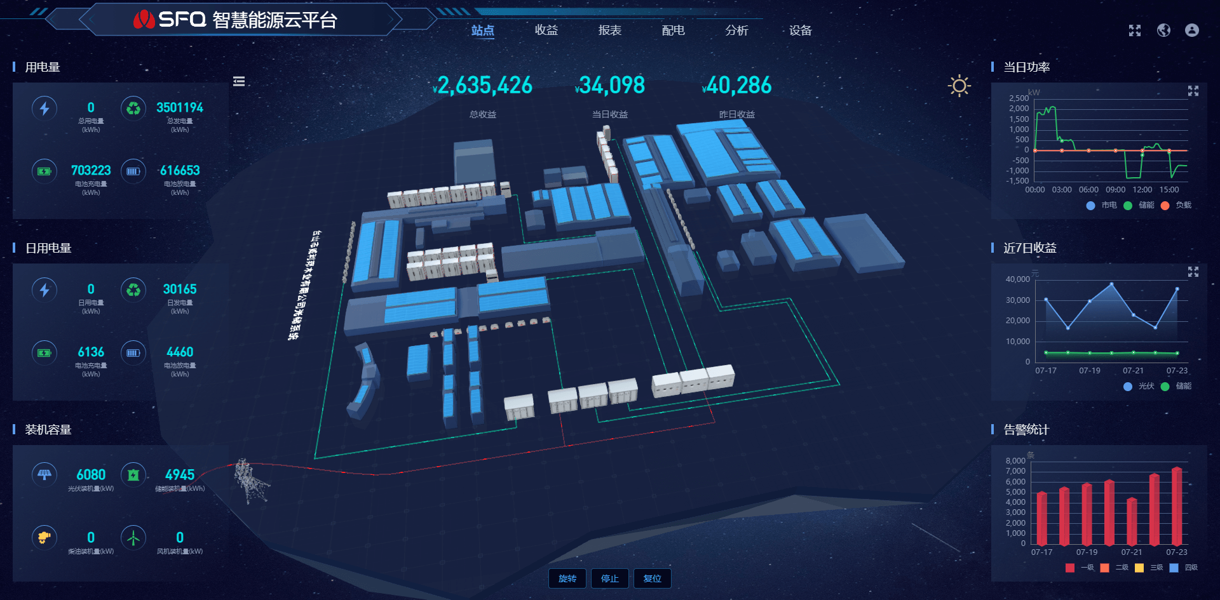Click the 停止 button
This screenshot has height=600, width=1220.
point(610,578)
